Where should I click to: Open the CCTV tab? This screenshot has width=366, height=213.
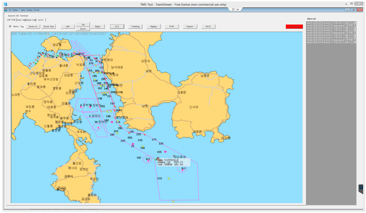(41, 20)
